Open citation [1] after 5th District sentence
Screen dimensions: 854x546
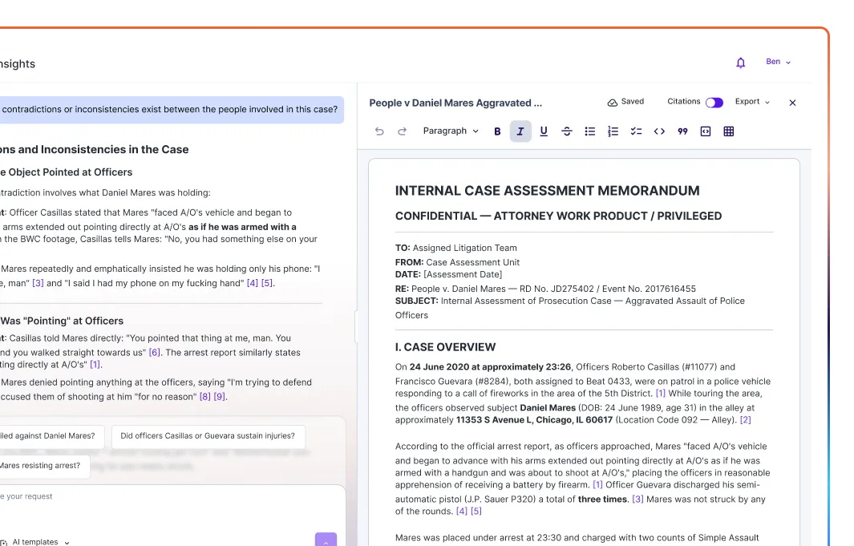pos(660,393)
